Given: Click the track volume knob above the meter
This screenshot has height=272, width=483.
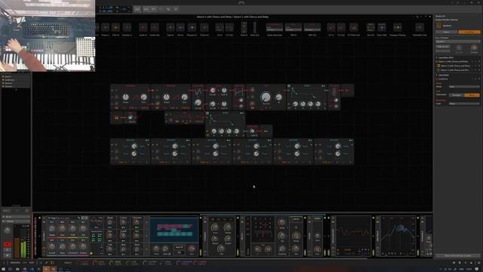Looking at the screenshot, I should (x=7, y=230).
